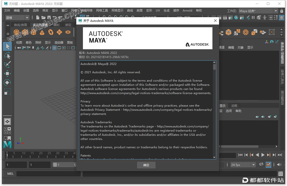Select the arrow Select tool
Image resolution: width=287 pixels, height=186 pixels.
tap(7, 46)
